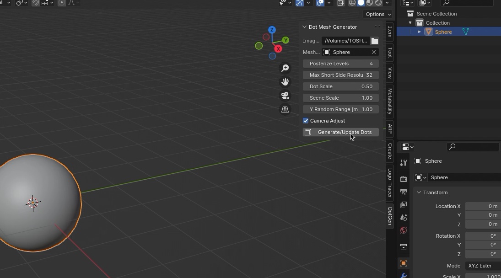The image size is (501, 278).
Task: Open World properties globe tab
Action: (404, 230)
